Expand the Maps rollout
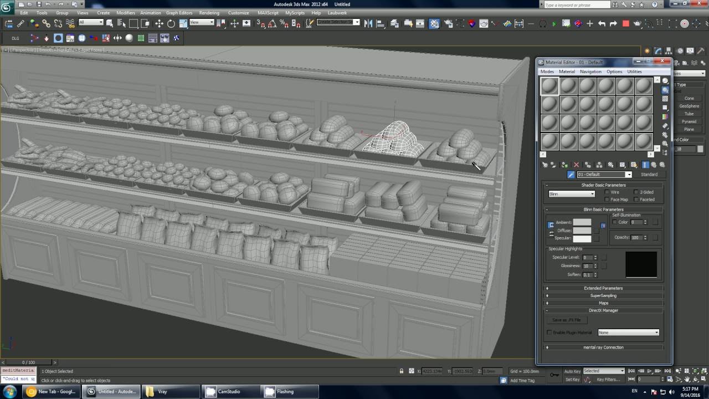The height and width of the screenshot is (399, 709). (x=604, y=303)
